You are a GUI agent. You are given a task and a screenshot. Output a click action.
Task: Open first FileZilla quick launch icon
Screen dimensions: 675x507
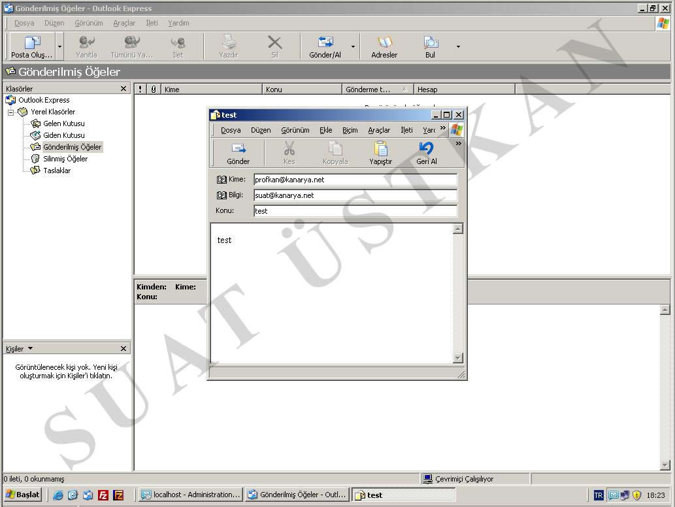tap(103, 495)
